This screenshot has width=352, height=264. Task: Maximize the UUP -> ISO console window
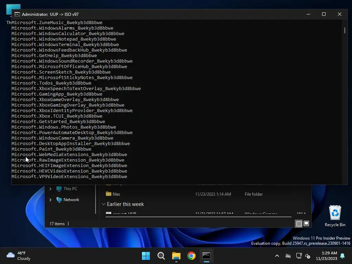tap(324, 14)
